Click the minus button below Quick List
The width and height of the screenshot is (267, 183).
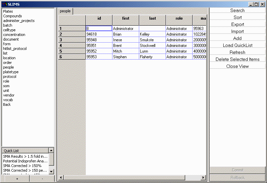point(42,179)
